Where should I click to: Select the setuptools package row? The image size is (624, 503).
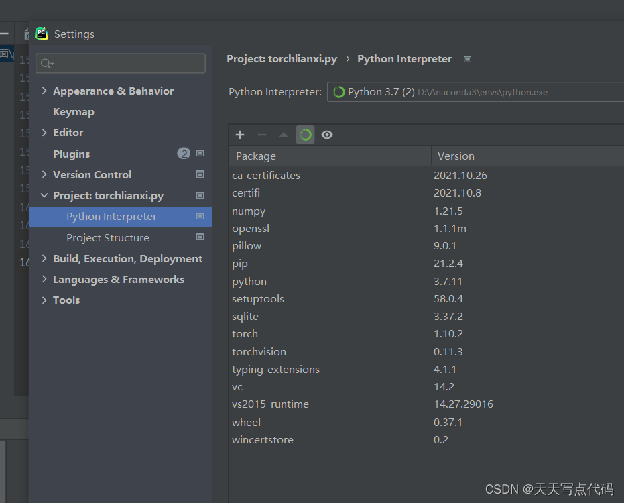[426, 298]
